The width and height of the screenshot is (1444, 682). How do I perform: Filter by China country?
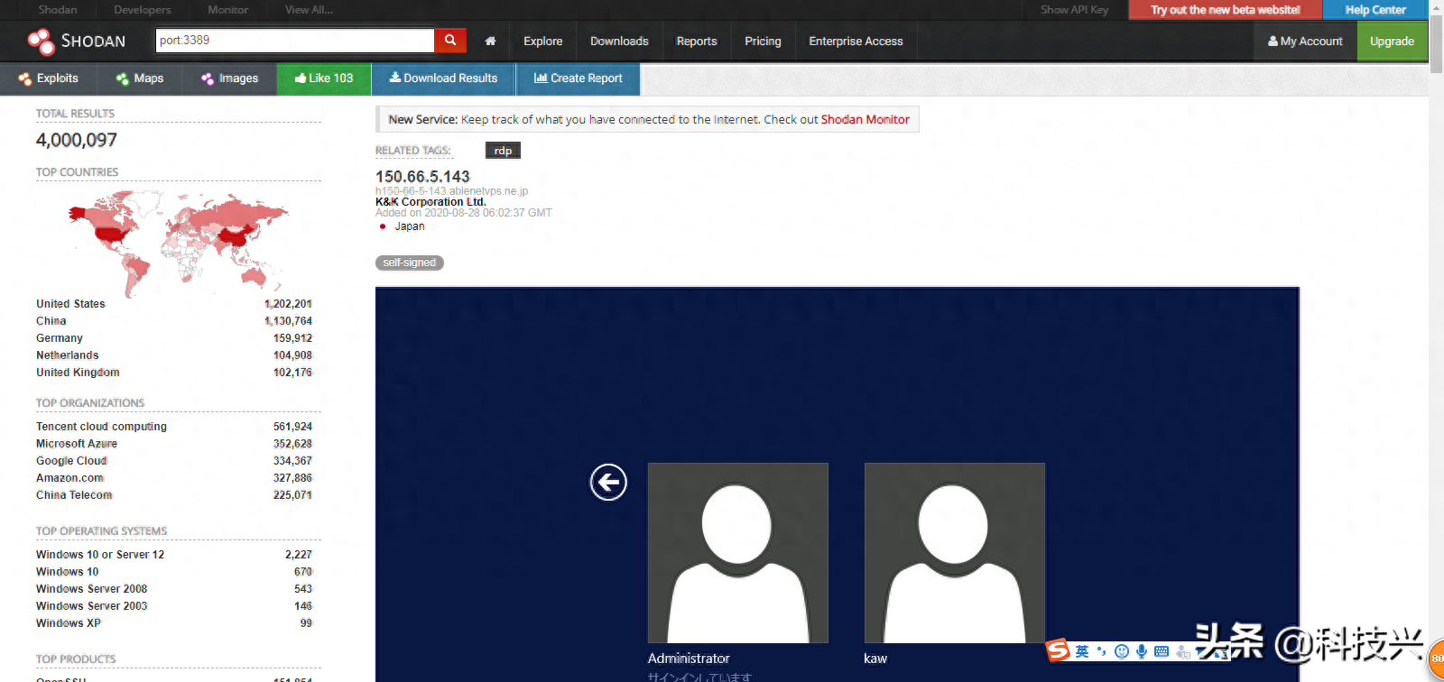[51, 321]
